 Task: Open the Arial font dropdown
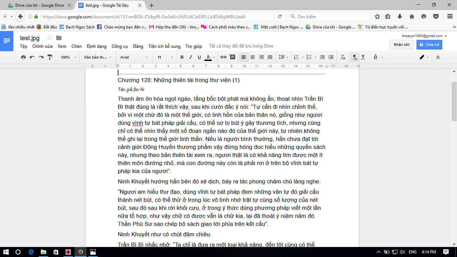pyautogui.click(x=134, y=57)
